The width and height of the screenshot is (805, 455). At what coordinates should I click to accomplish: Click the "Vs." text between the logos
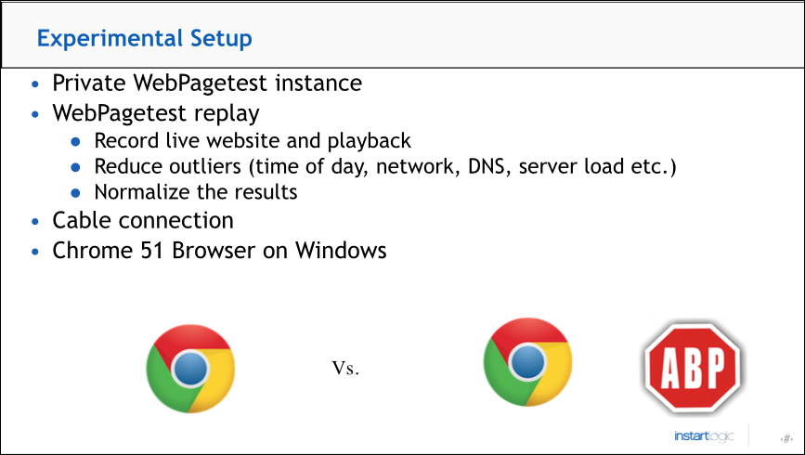(345, 368)
